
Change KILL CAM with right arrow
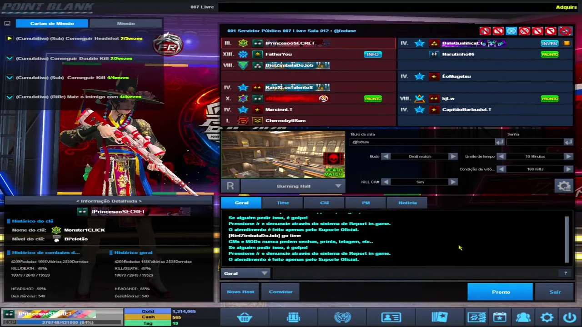(x=453, y=182)
